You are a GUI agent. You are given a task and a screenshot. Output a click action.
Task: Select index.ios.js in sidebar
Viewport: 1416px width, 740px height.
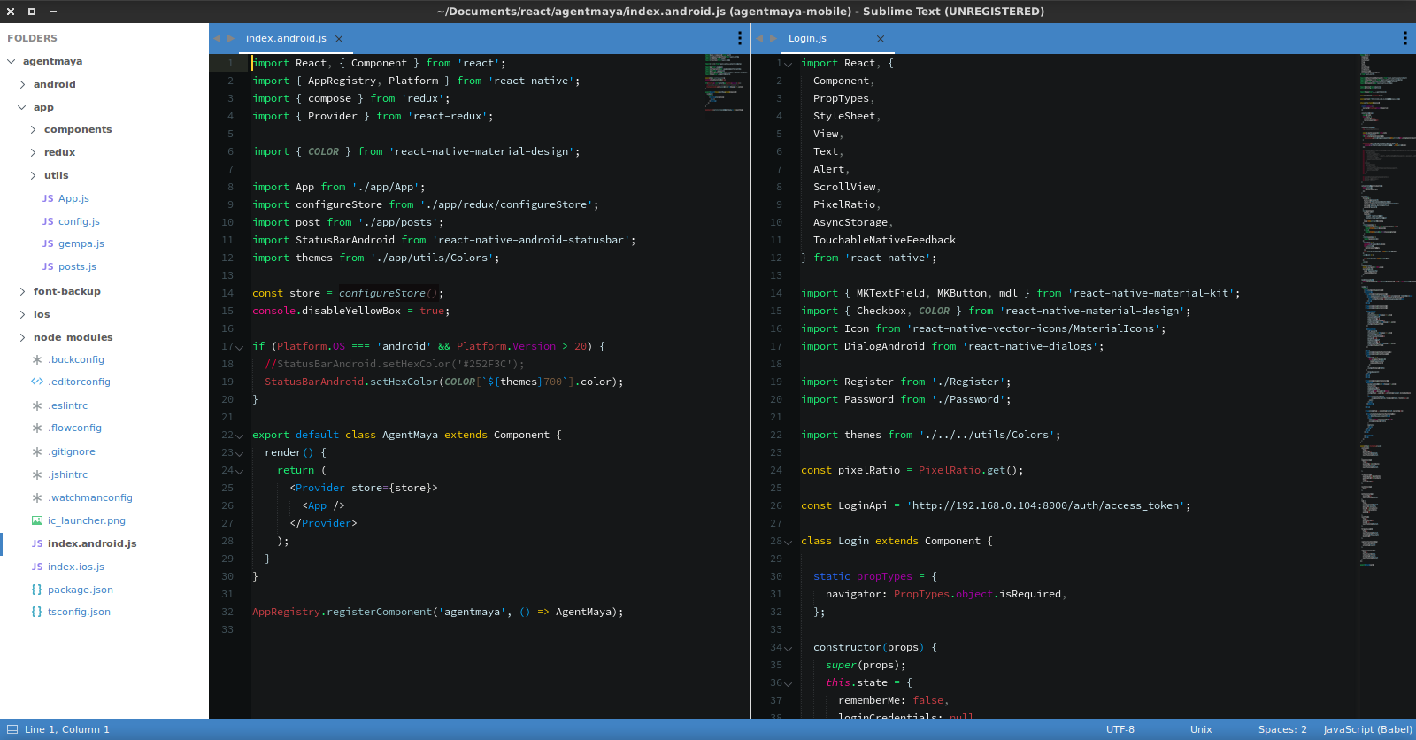(x=76, y=567)
